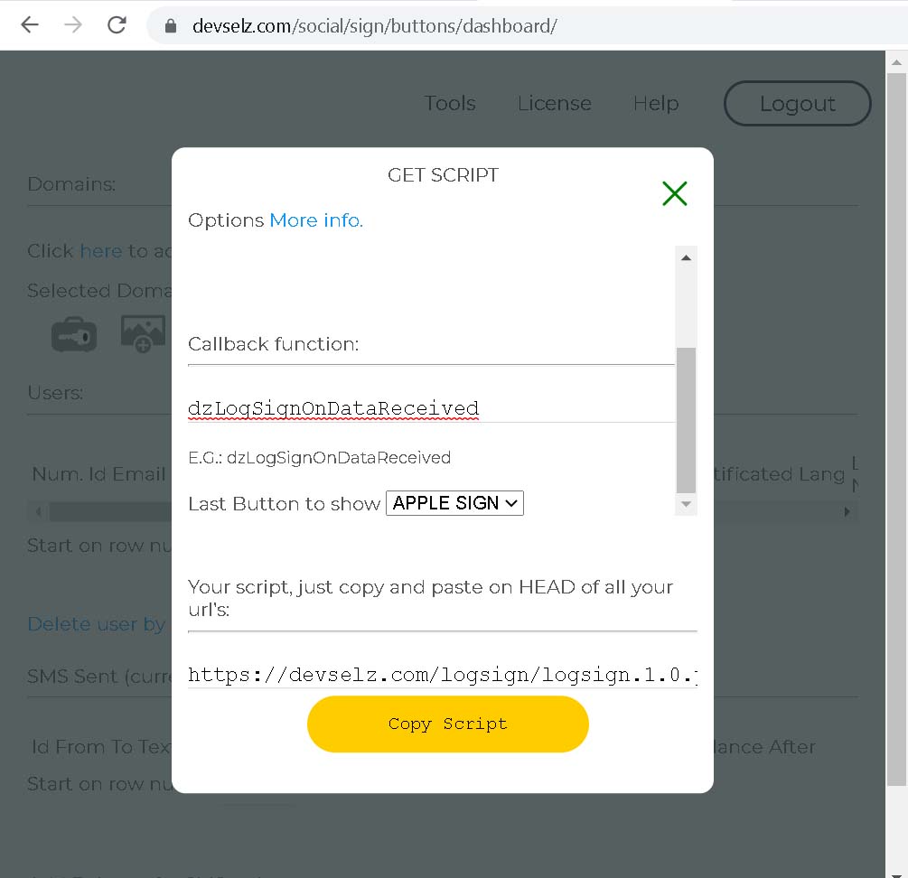Click the add image icon
908x878 pixels.
tap(143, 333)
